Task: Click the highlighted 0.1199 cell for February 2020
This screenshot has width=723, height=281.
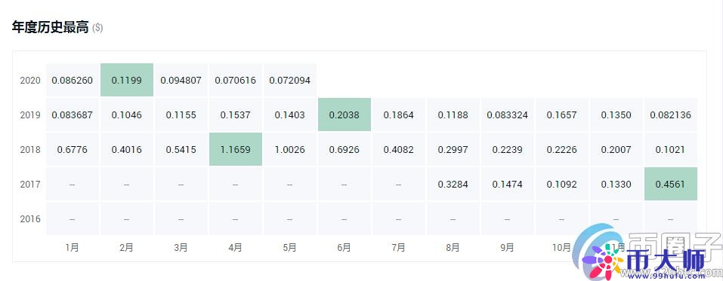Action: (x=126, y=80)
